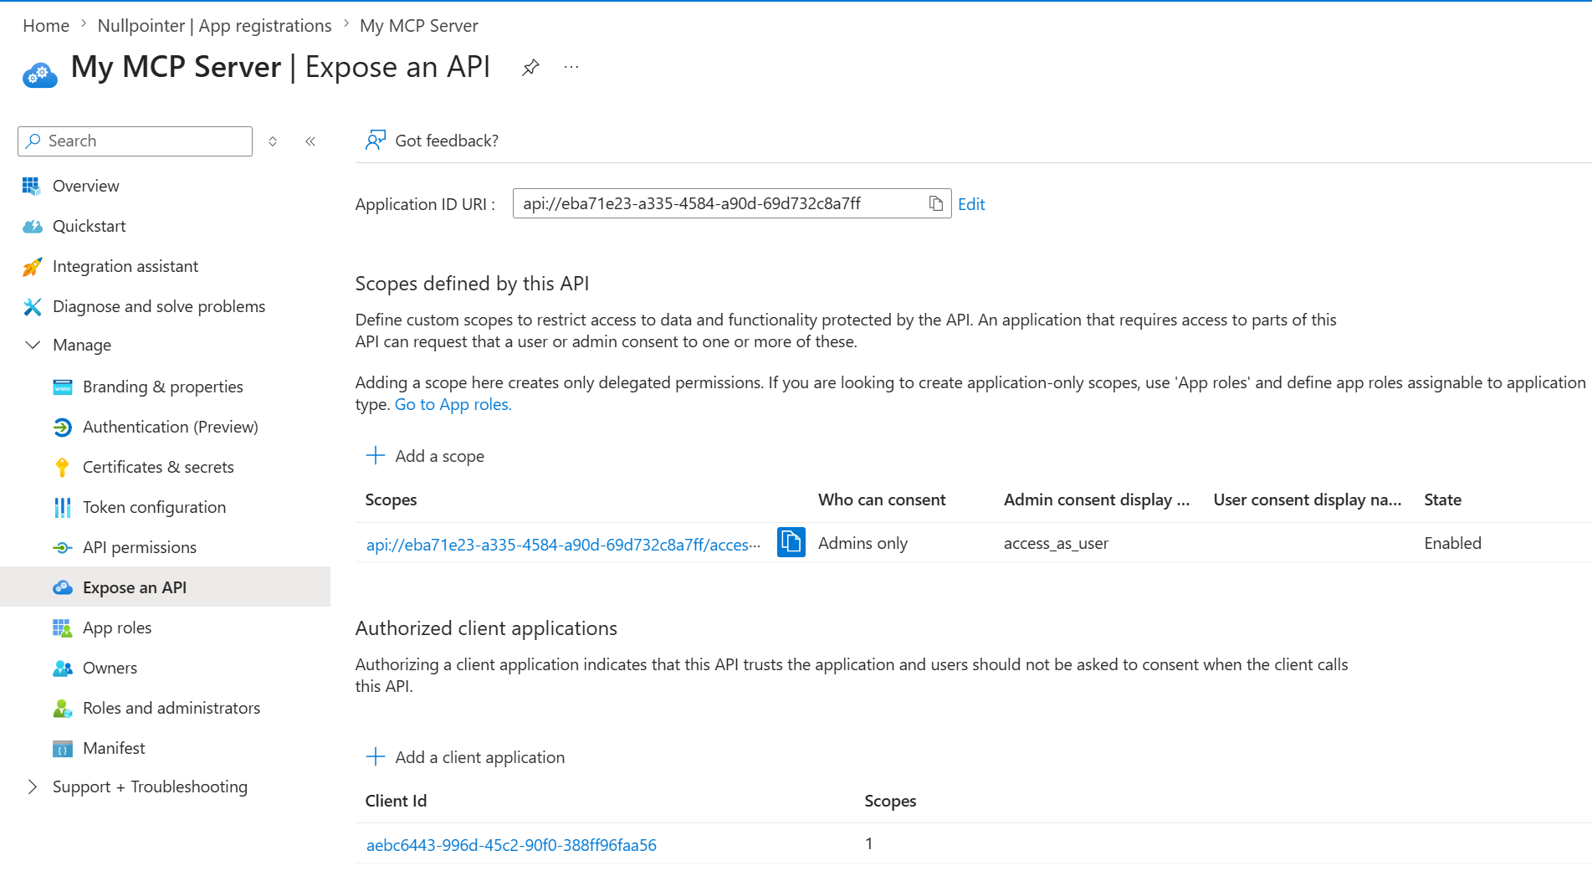Open the access_as_user scope link
This screenshot has width=1592, height=871.
[563, 545]
